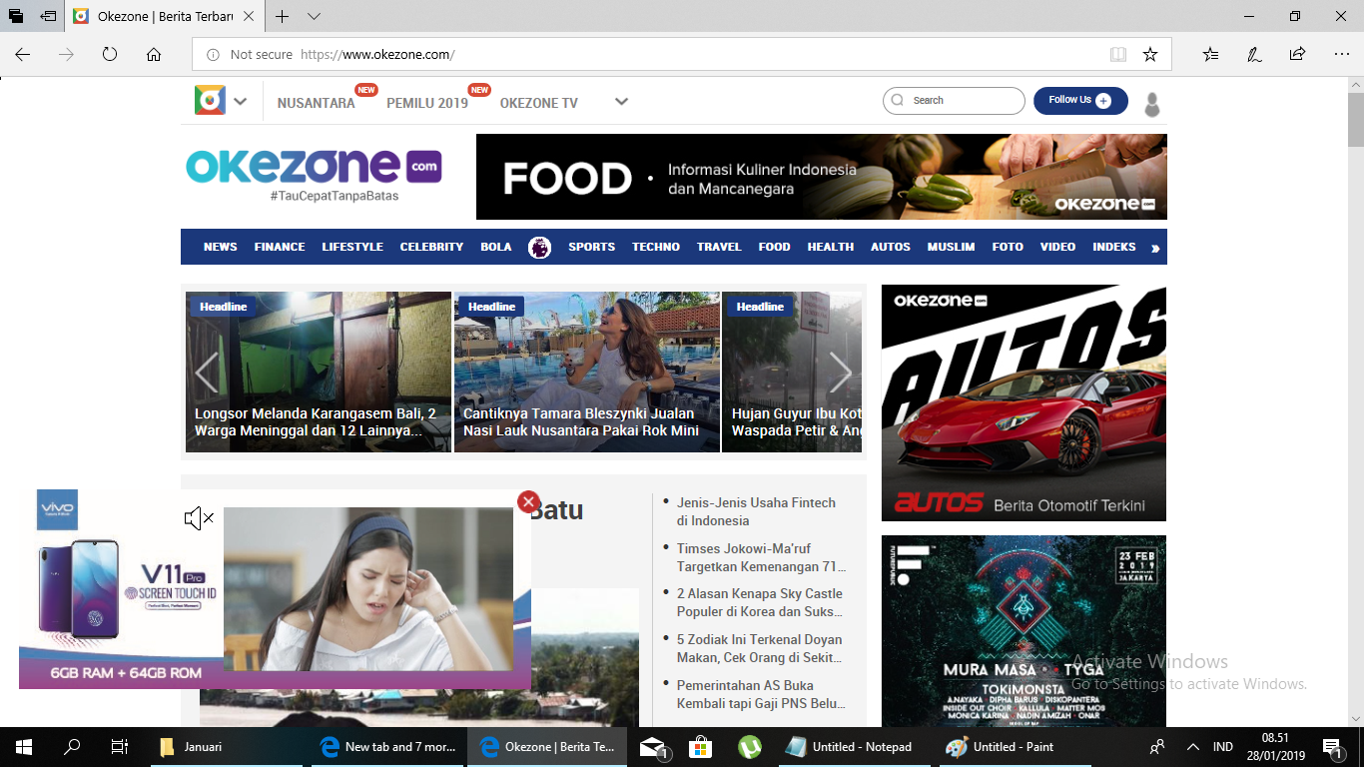Open Edge Settings and more menu
Image resolution: width=1364 pixels, height=767 pixels.
pos(1341,55)
